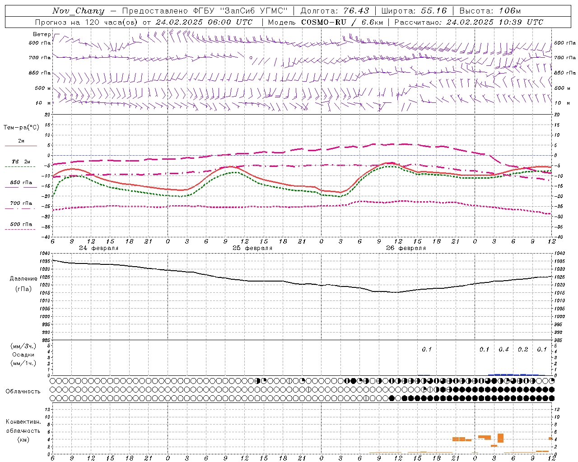Click the tallest orange convective cloud bar

coord(500,438)
